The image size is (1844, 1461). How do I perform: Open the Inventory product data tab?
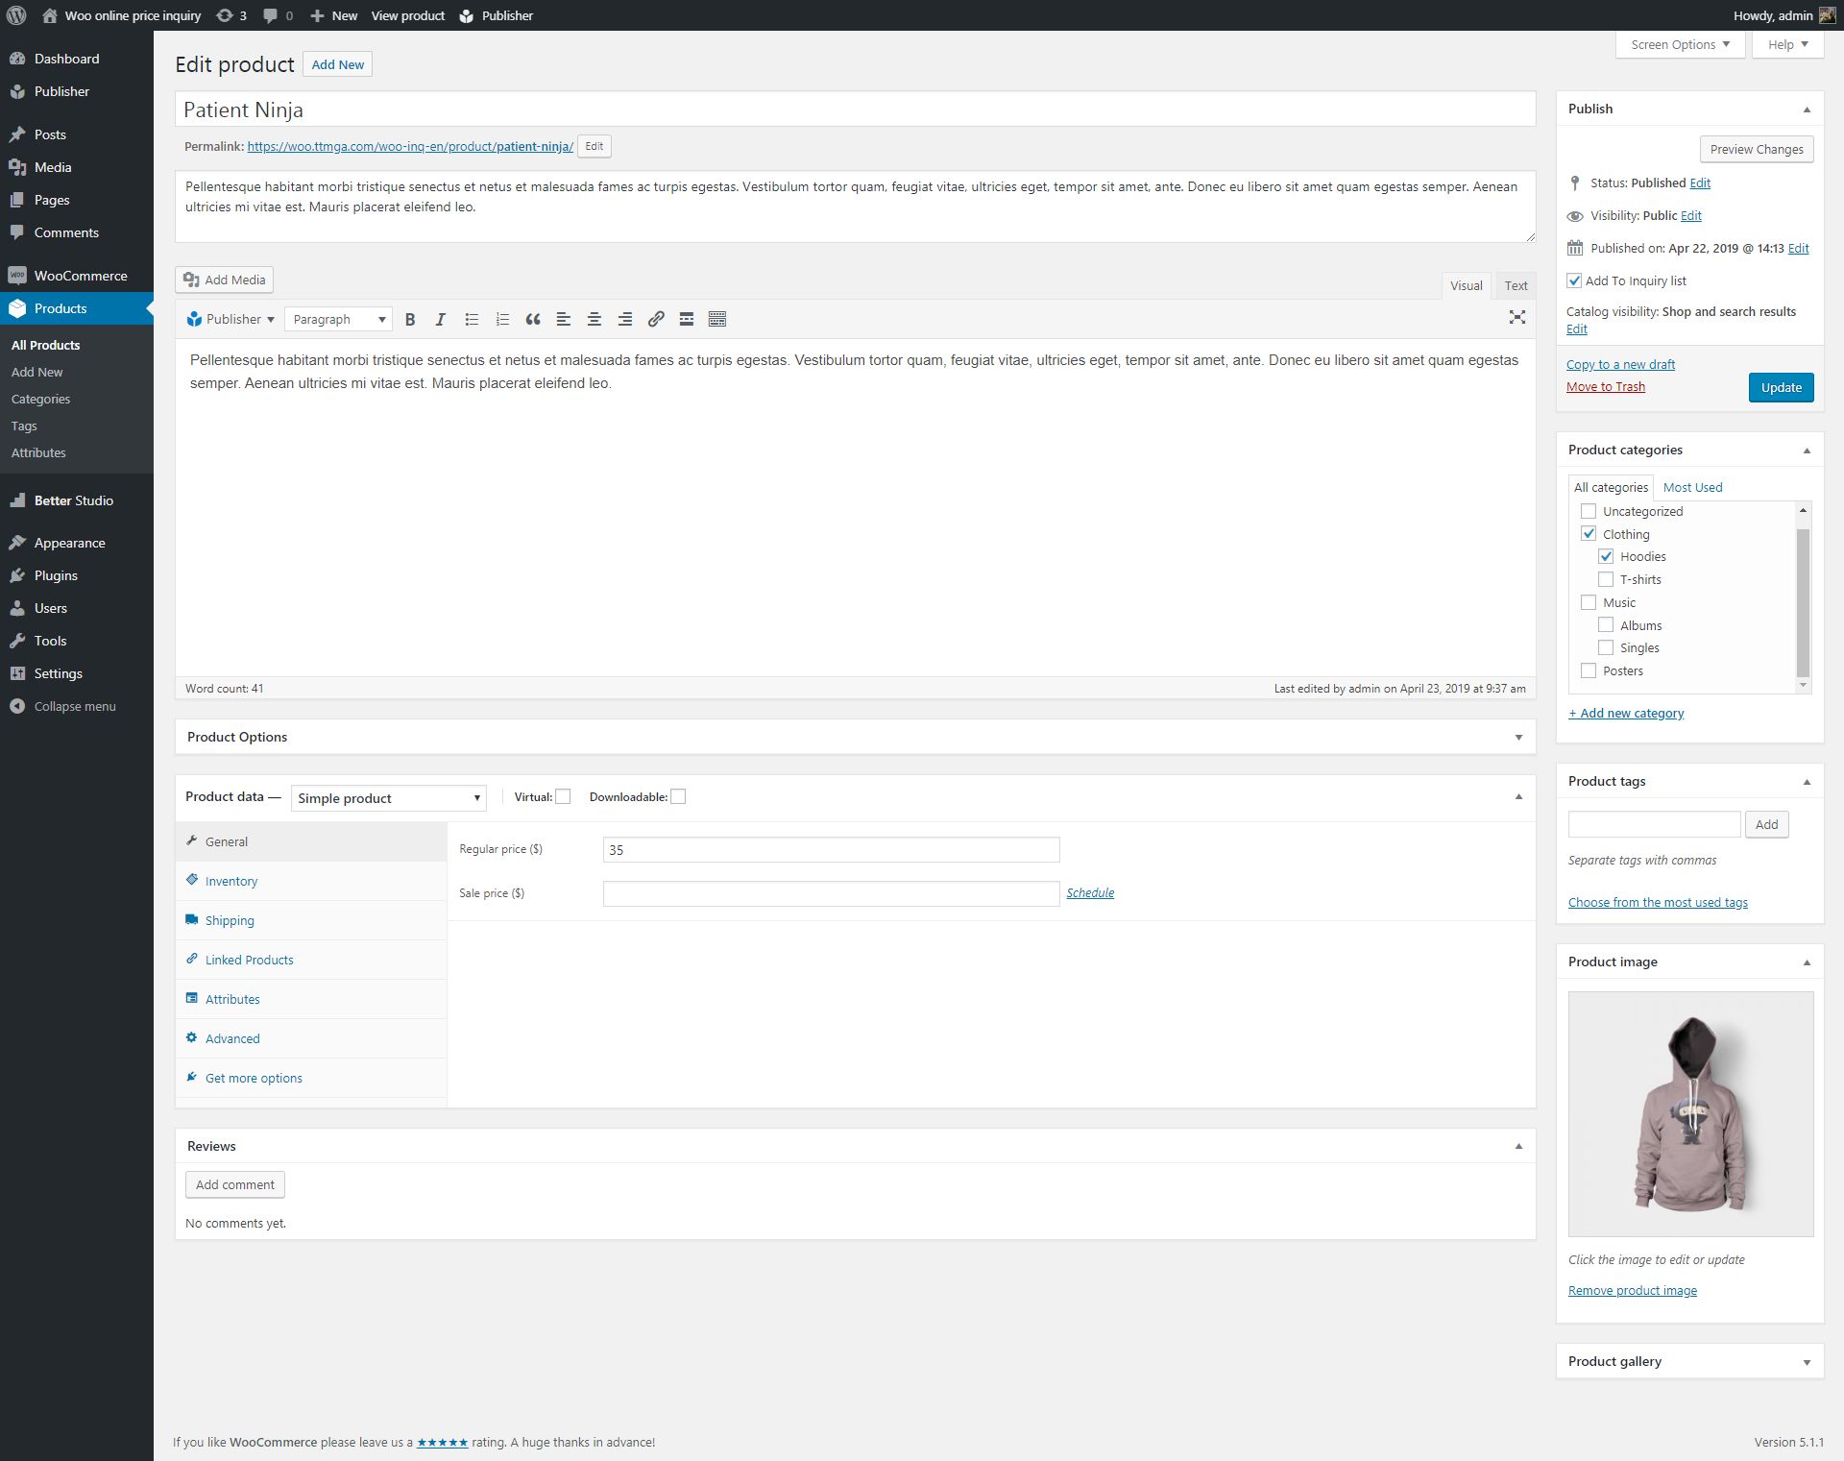[x=231, y=881]
